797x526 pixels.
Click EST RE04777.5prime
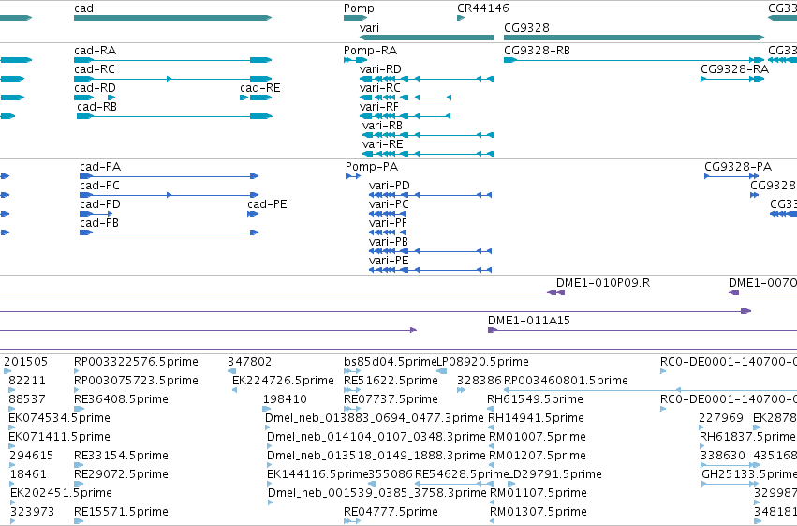(352, 521)
